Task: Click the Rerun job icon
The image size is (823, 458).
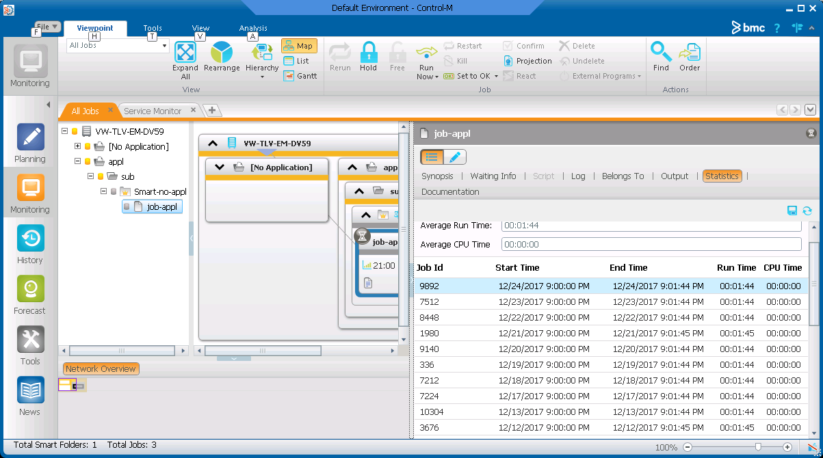Action: 340,53
